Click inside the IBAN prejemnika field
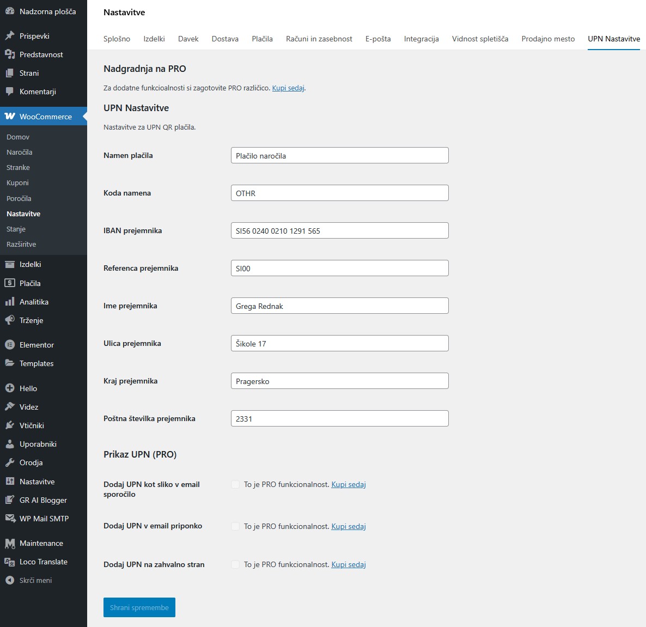 [339, 230]
